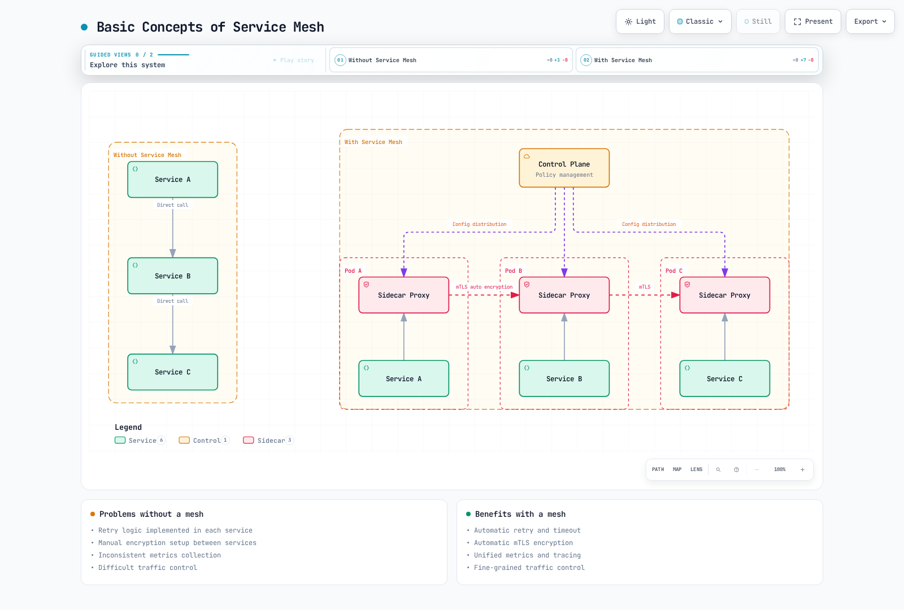
Task: Zoom out with the minus icon
Action: pos(757,469)
